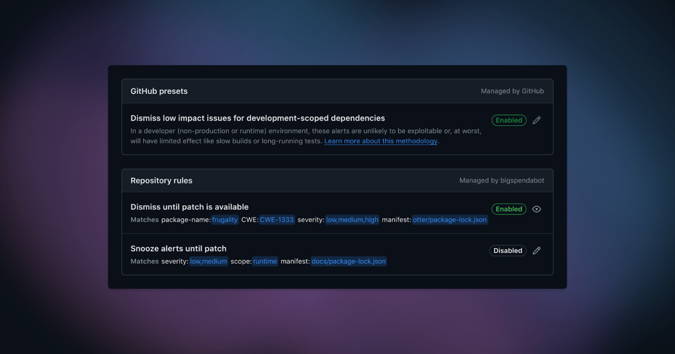
Task: Select the Repository rules section header
Action: coord(161,180)
